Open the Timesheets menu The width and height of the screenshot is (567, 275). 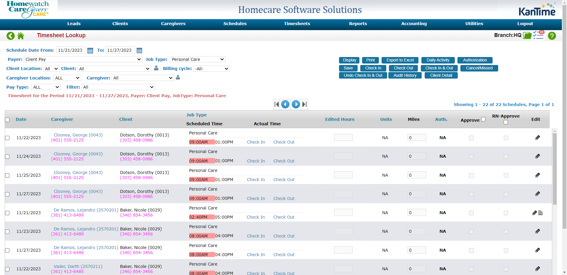[x=297, y=24]
